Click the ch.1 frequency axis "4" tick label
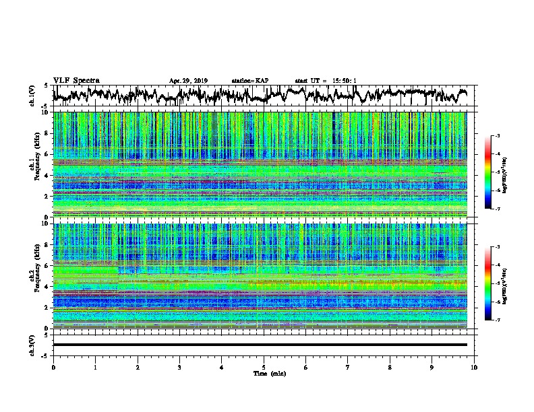 point(47,176)
